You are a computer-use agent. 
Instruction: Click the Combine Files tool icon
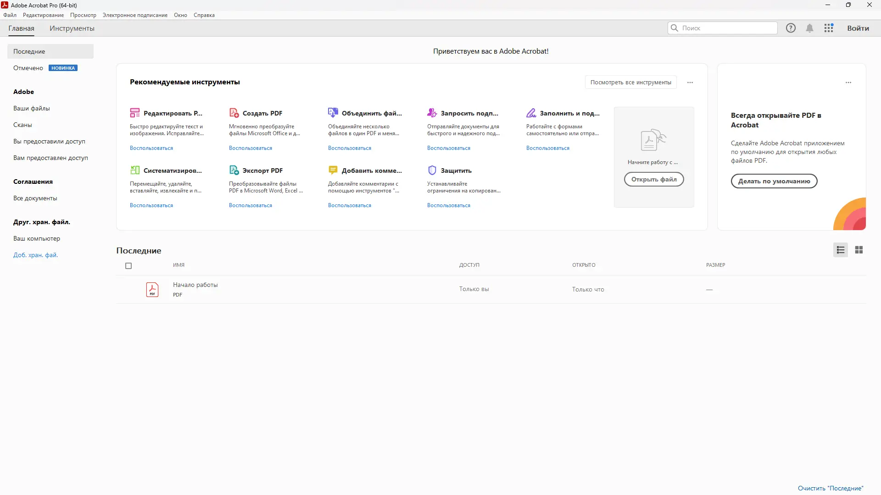(333, 113)
